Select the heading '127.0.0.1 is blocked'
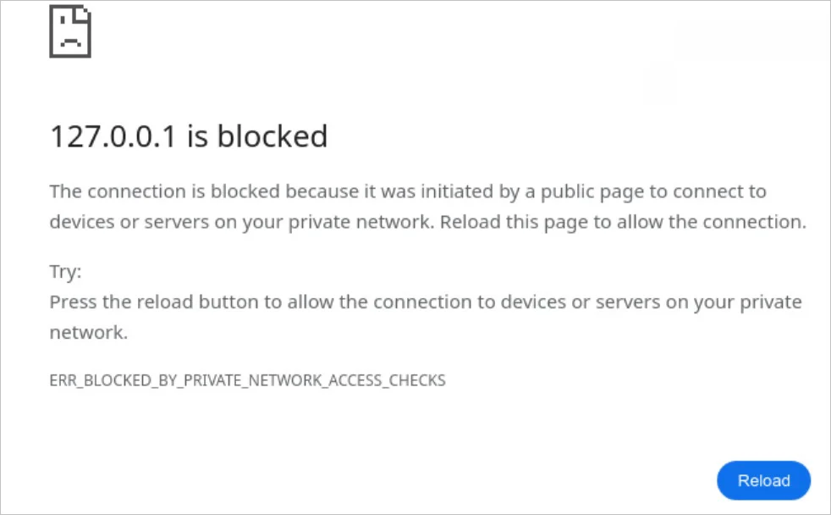This screenshot has height=515, width=831. coord(189,136)
